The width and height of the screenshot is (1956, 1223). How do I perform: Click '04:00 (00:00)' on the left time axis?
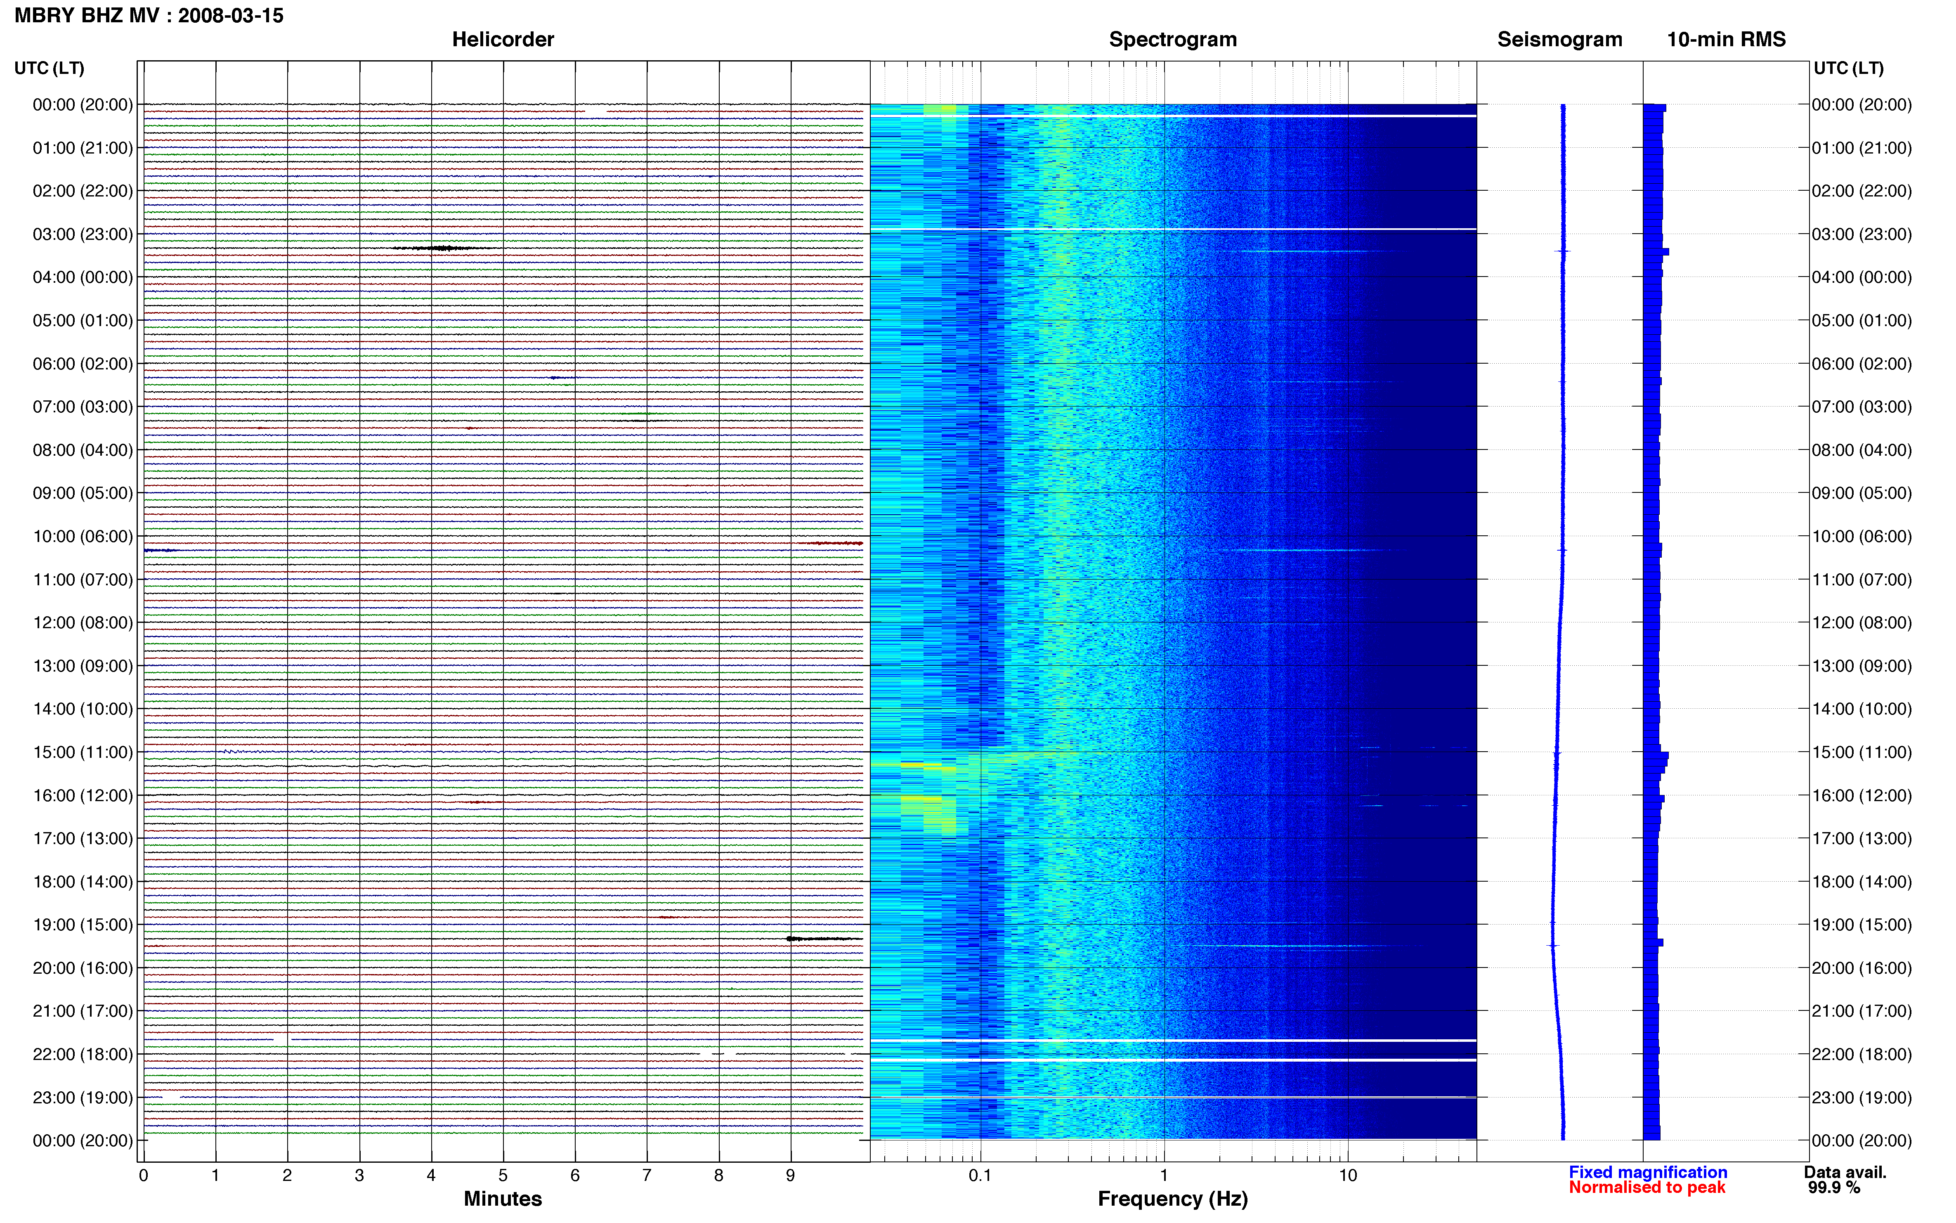[83, 277]
